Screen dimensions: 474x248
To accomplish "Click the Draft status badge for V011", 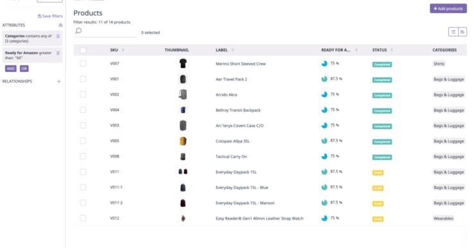I will click(x=378, y=173).
